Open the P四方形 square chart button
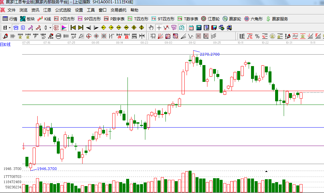 tap(64, 19)
